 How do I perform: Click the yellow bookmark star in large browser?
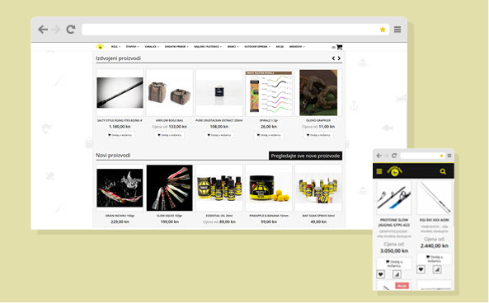point(383,30)
